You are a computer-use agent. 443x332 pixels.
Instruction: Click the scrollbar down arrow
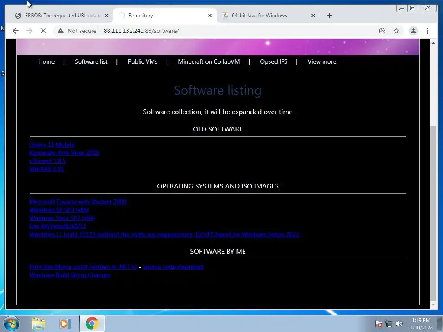(433, 305)
